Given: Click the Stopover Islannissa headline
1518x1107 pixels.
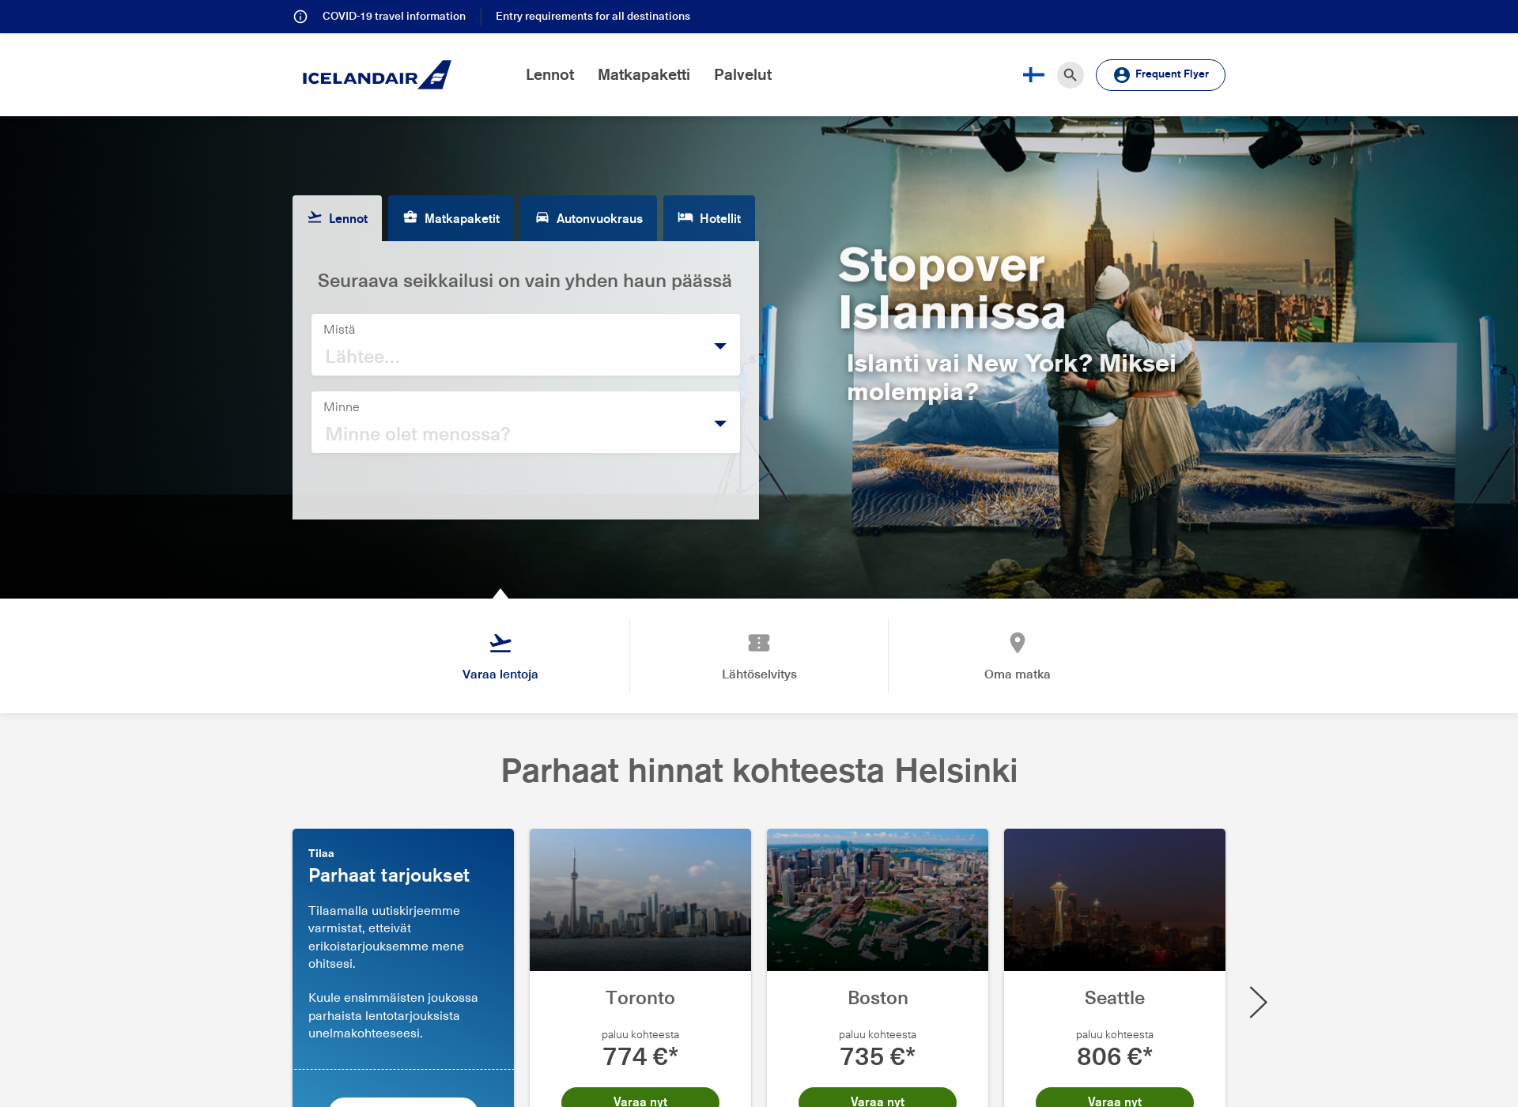Looking at the screenshot, I should [x=952, y=288].
